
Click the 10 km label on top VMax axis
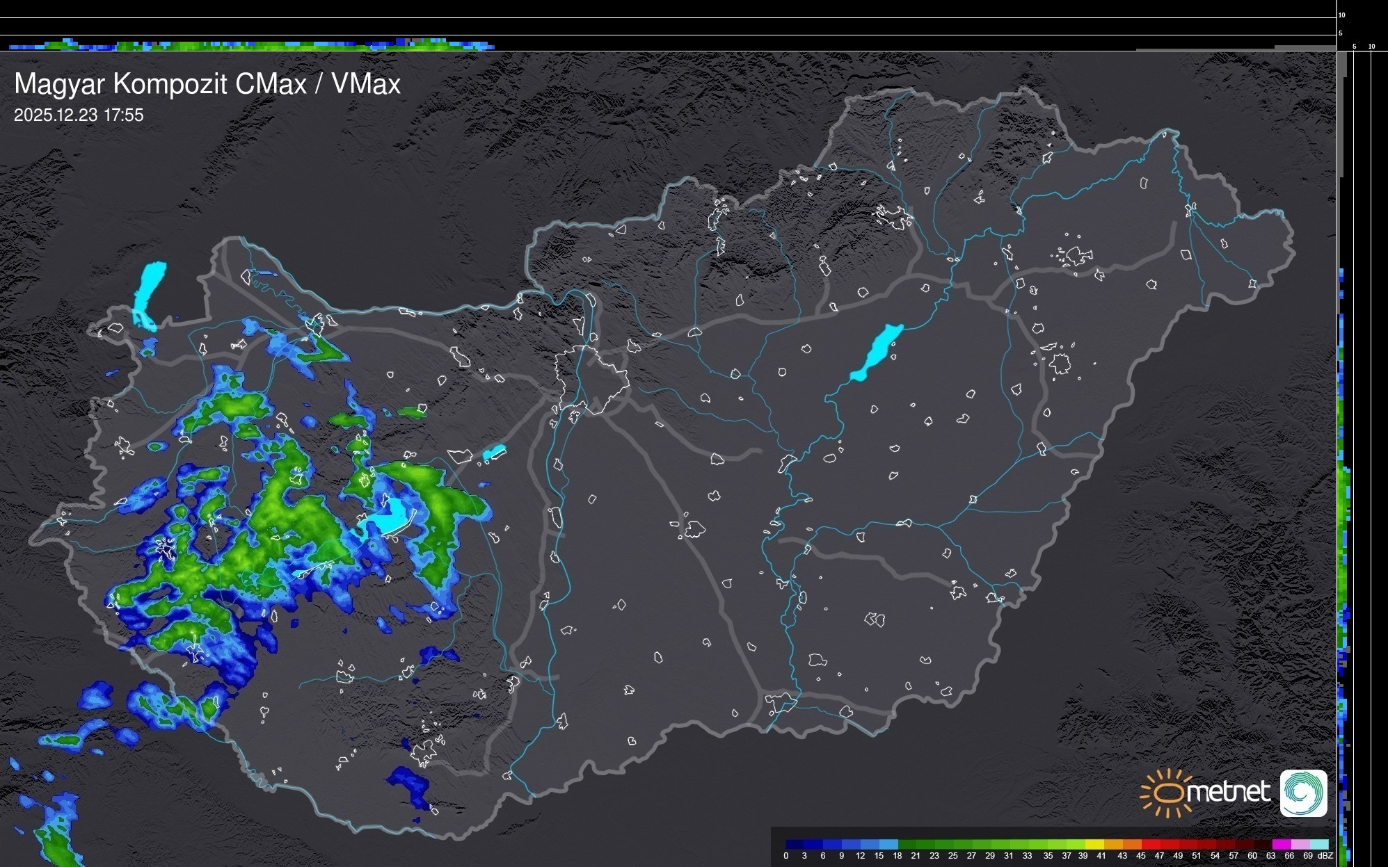1341,15
